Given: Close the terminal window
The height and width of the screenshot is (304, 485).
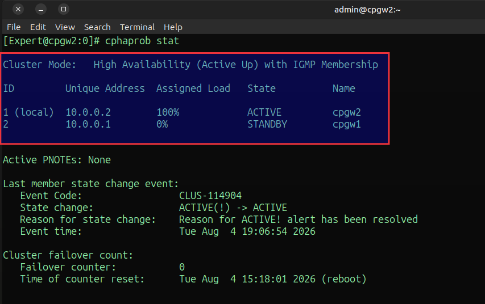Looking at the screenshot, I should 18,9.
